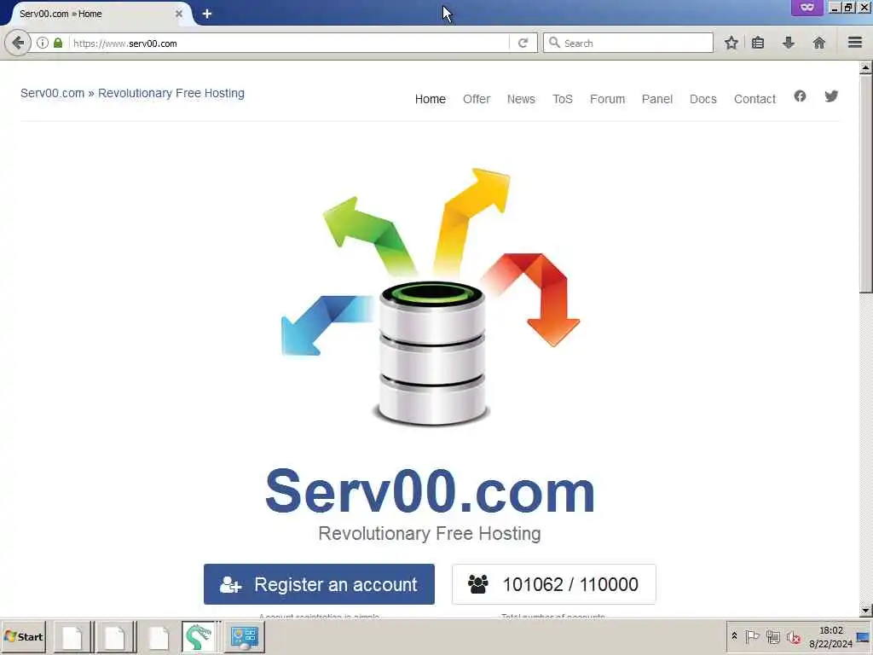Open the Home navigation item
The image size is (873, 655).
431,99
